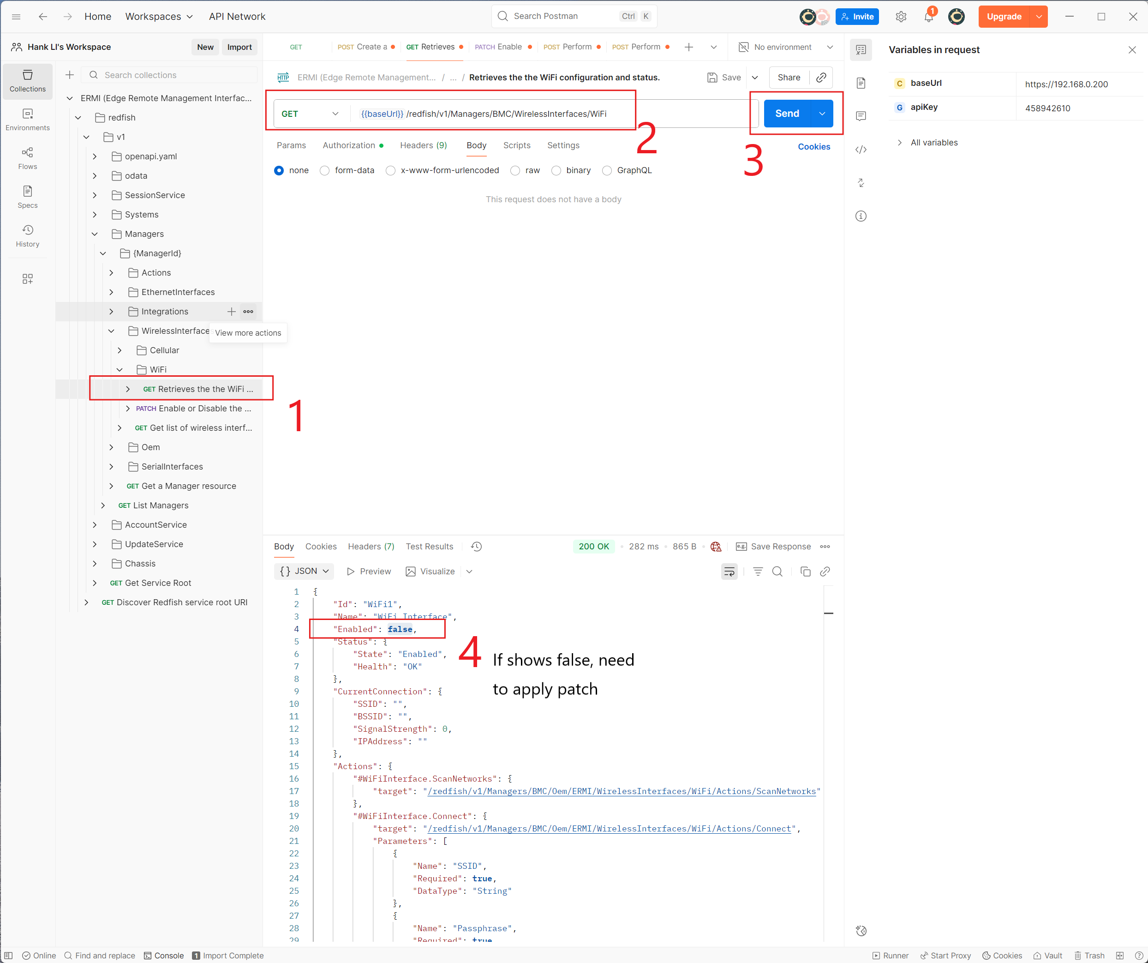
Task: Open the Test Results response tab
Action: click(x=429, y=546)
